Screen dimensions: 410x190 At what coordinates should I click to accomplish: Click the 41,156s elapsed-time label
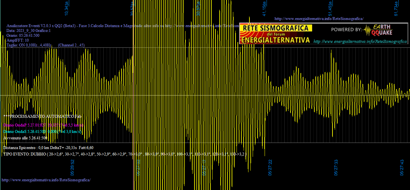[264, 8]
